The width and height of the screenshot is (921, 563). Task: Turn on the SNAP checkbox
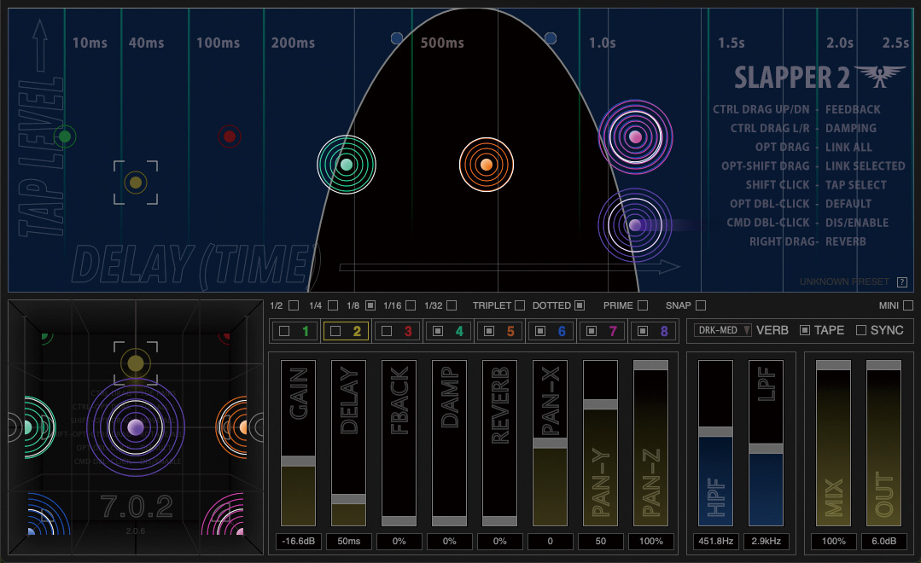click(701, 305)
